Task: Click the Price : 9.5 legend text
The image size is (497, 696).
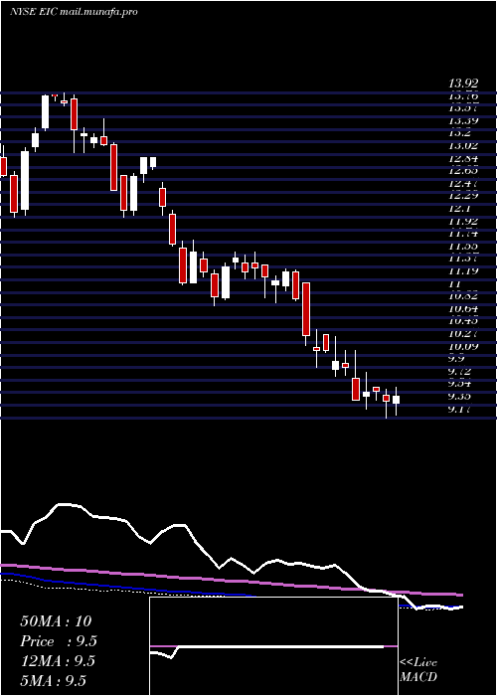Action: 59,641
